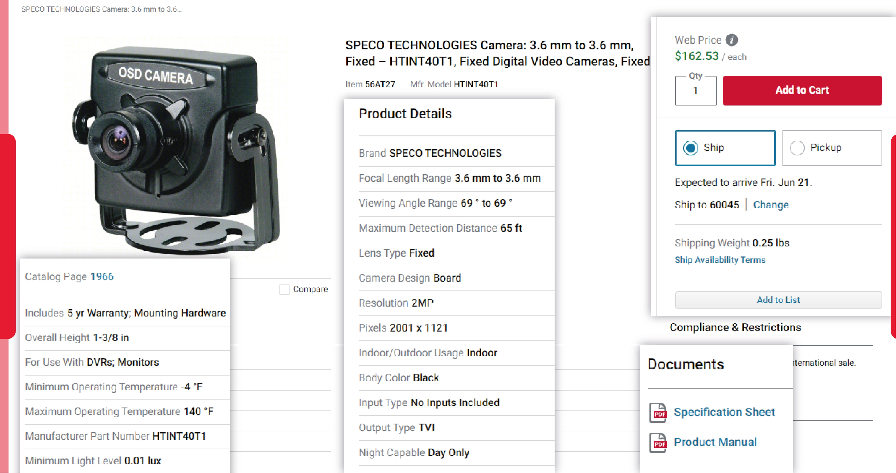
Task: Click the Product Manual PDF icon
Action: (x=658, y=442)
